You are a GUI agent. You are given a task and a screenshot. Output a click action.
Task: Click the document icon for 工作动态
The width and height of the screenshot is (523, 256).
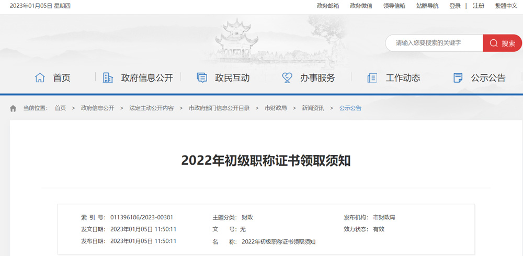[372, 78]
